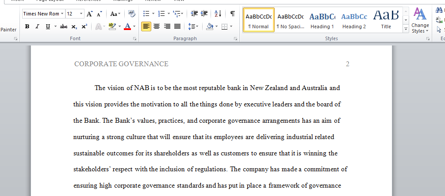This screenshot has width=445, height=196.
Task: Open the Bullets dropdown arrow
Action: click(x=153, y=14)
